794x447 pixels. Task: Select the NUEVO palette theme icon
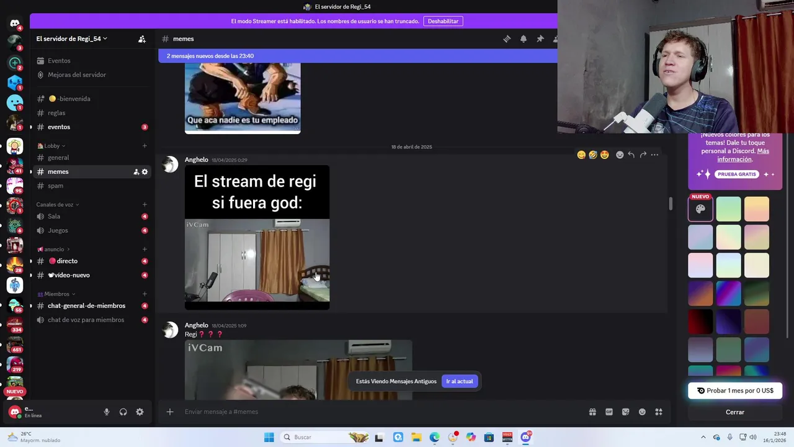[700, 209]
